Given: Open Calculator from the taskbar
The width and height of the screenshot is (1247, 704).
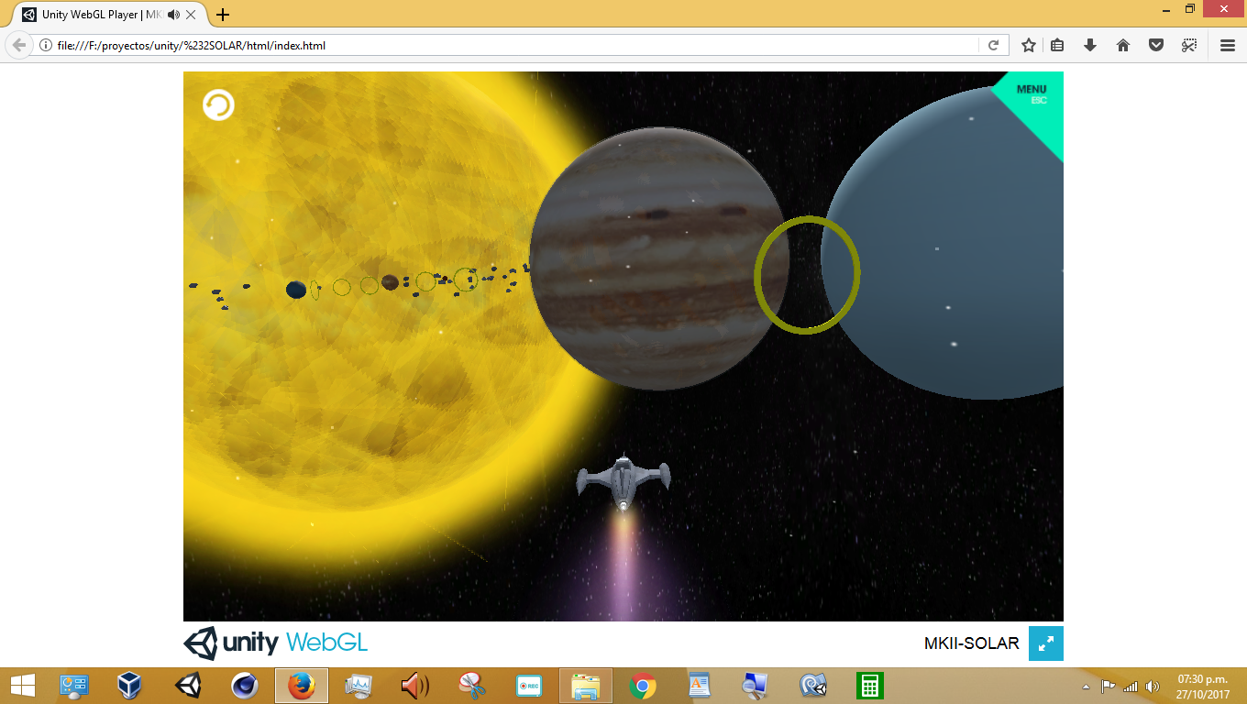Looking at the screenshot, I should point(868,685).
